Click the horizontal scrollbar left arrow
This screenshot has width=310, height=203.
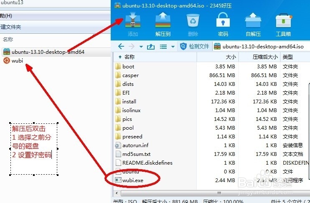117,193
